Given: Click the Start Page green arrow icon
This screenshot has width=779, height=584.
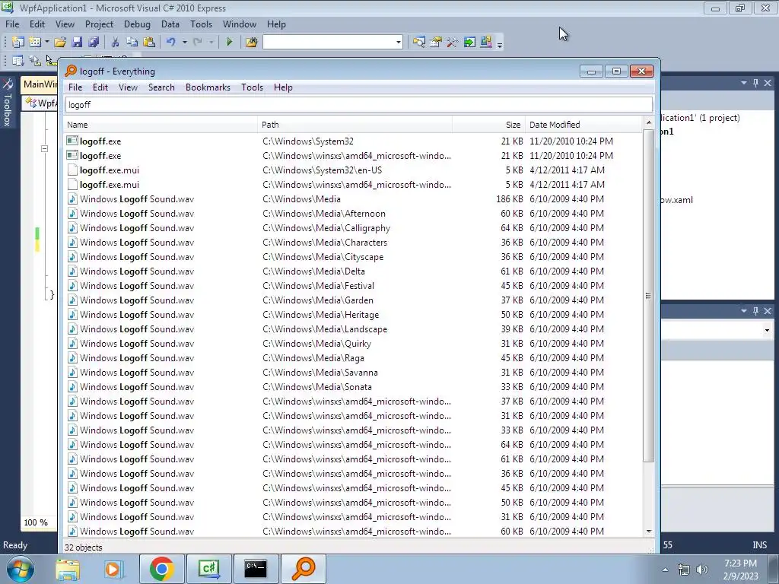Looking at the screenshot, I should click(469, 43).
